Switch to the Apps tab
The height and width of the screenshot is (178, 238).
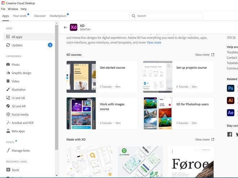(x=6, y=16)
